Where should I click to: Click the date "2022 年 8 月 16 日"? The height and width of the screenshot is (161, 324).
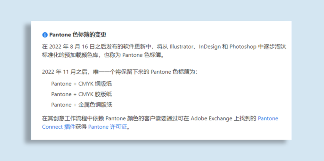(x=71, y=47)
